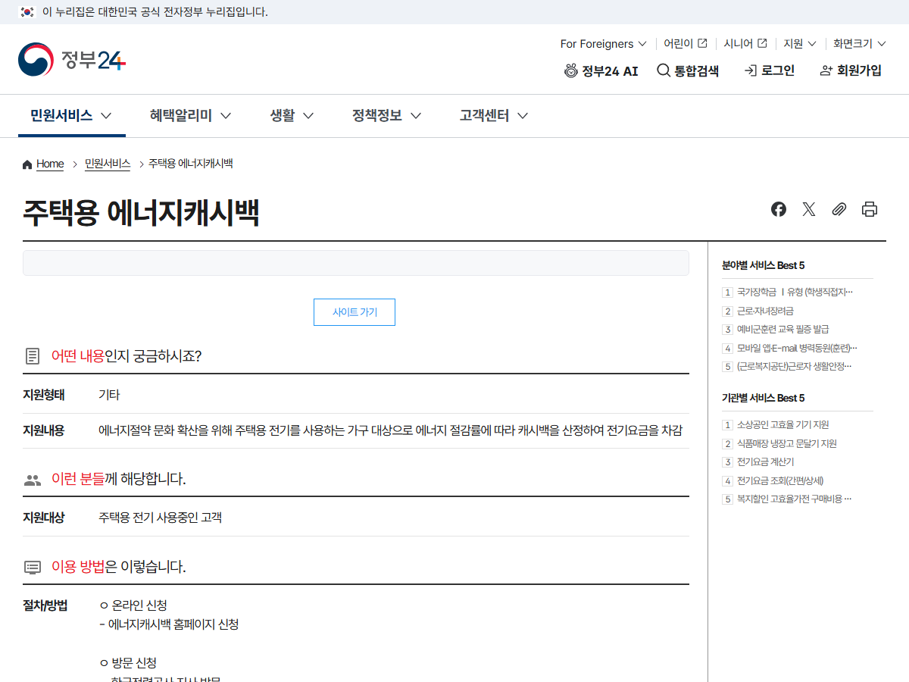Click 사이트 가기 button
Image resolution: width=909 pixels, height=682 pixels.
point(355,312)
